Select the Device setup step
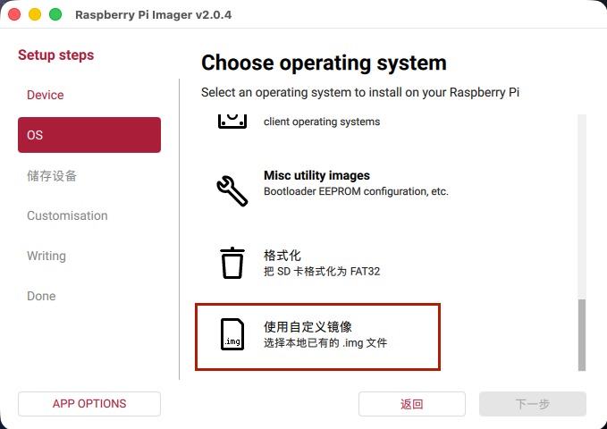Screen dimensions: 607x429 coord(46,95)
